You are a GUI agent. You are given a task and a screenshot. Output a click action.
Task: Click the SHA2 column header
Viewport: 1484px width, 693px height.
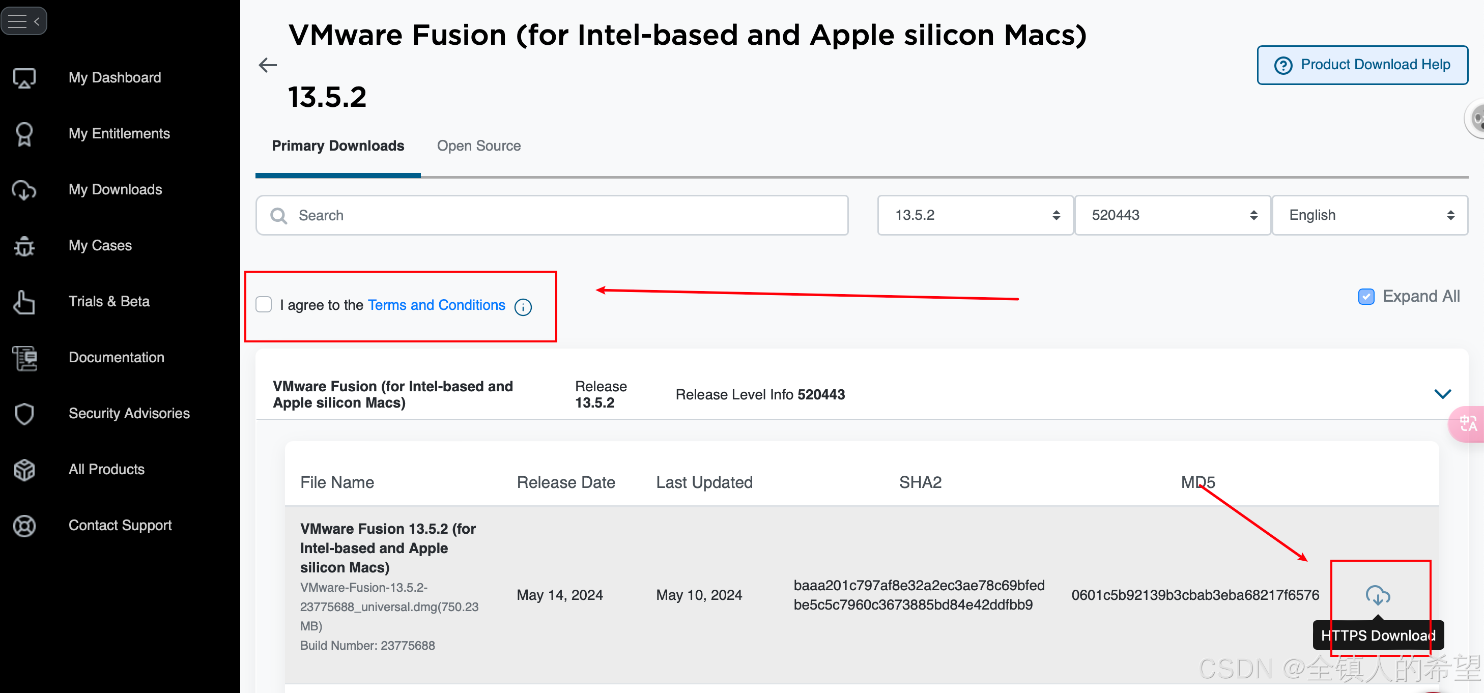click(920, 482)
